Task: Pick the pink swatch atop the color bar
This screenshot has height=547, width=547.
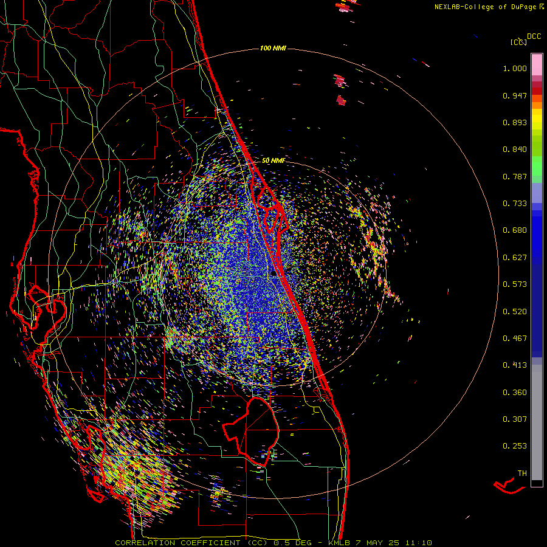Action: (x=537, y=64)
